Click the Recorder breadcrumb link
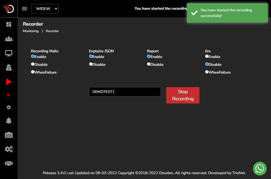This screenshot has height=179, width=271. click(x=52, y=31)
